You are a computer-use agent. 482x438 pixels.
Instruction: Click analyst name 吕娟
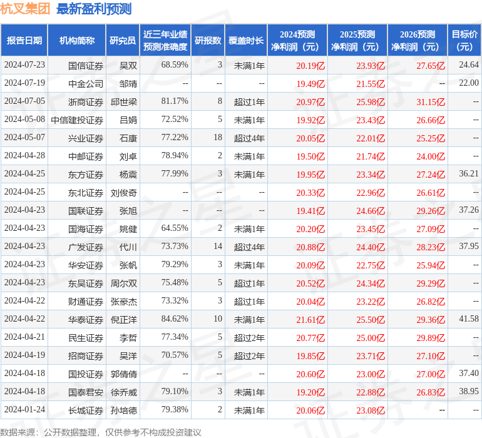128,120
